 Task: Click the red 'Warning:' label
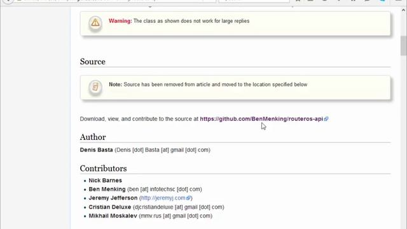pyautogui.click(x=120, y=21)
